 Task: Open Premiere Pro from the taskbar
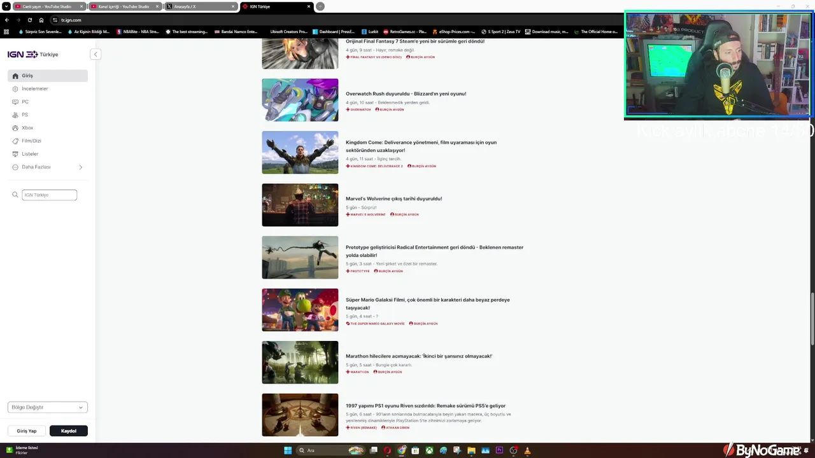499,450
